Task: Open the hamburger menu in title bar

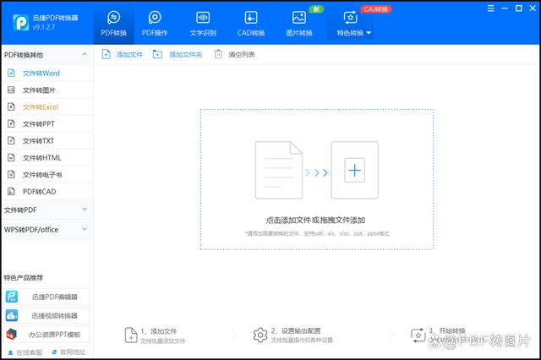Action: (x=490, y=8)
